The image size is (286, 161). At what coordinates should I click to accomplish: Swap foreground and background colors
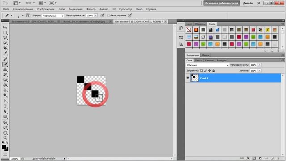tap(7, 142)
